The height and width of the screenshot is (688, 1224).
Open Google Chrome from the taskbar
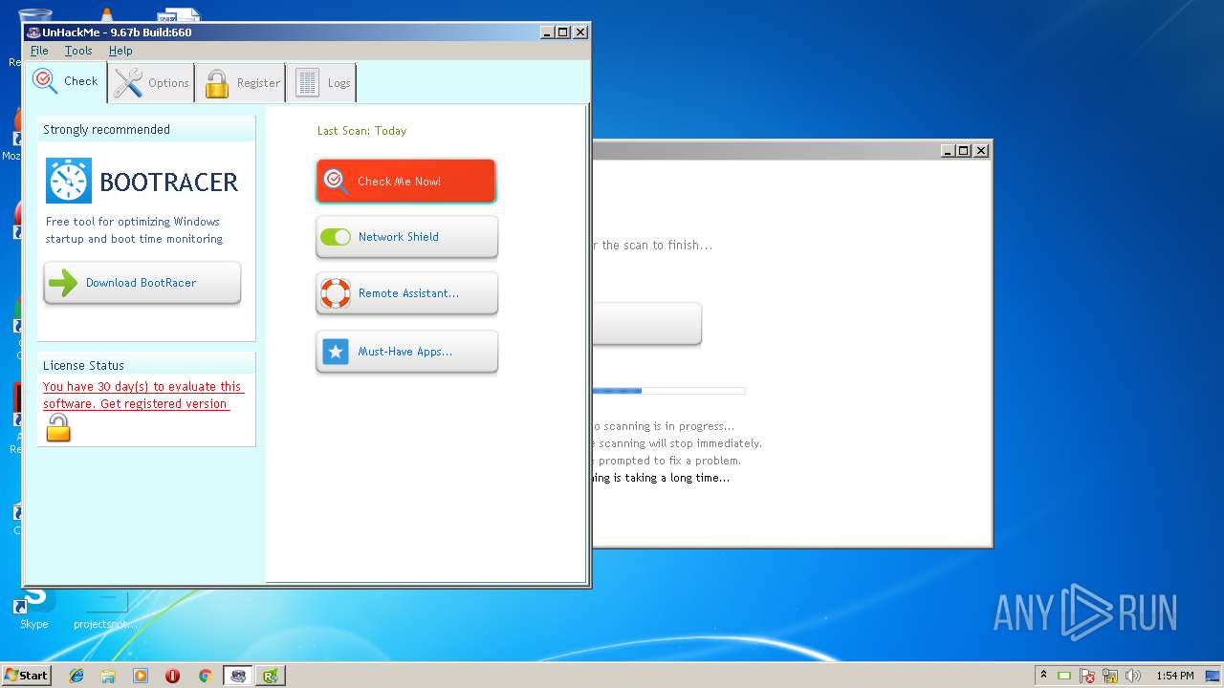pyautogui.click(x=205, y=676)
